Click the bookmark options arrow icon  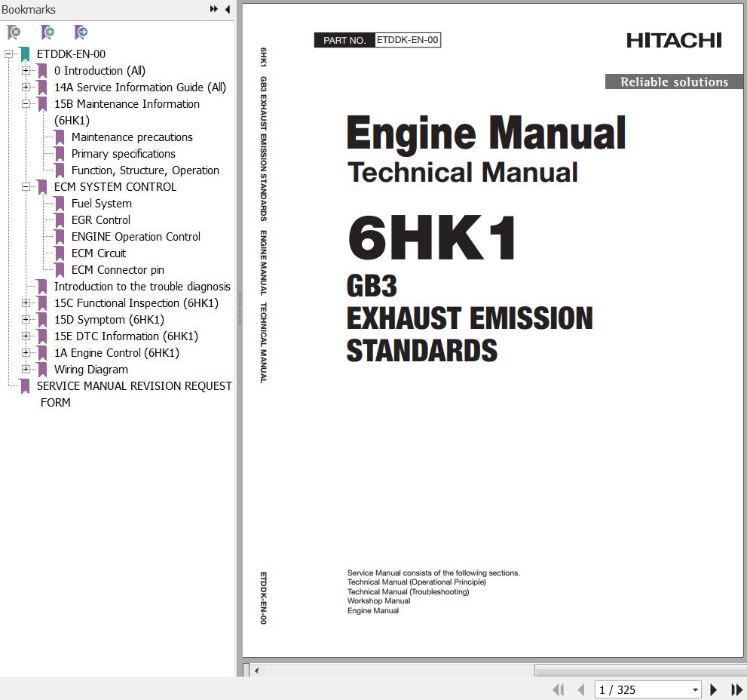(81, 32)
